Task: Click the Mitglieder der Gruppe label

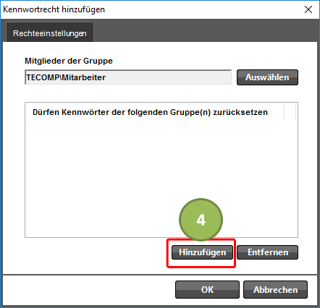Action: click(69, 61)
